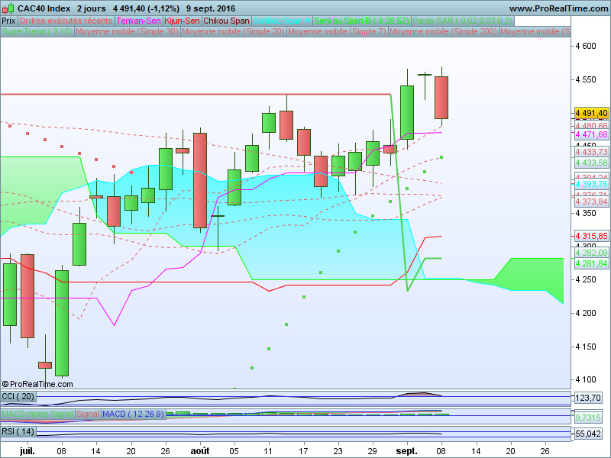Click the 4 373,84 price tag
This screenshot has height=458, width=611.
(x=591, y=202)
